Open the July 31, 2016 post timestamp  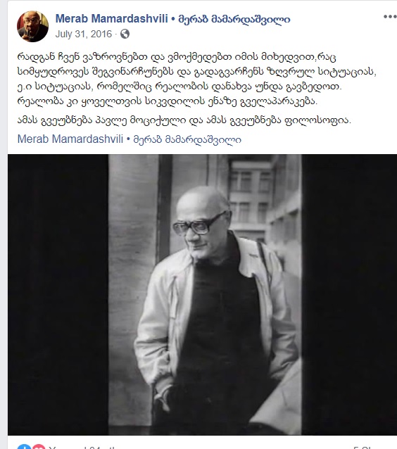(x=83, y=34)
